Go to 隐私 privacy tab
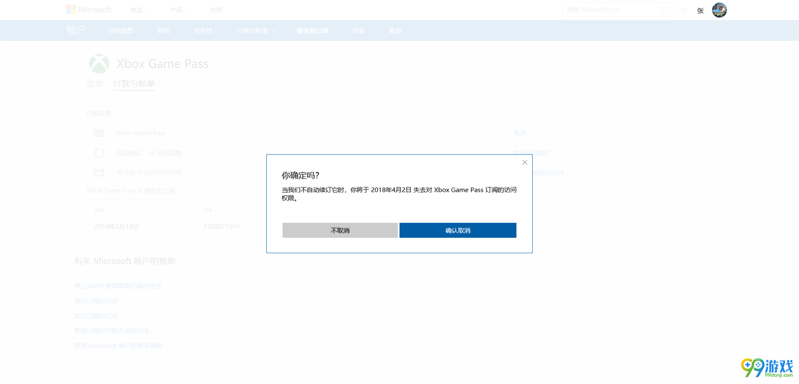799x384 pixels. coord(164,31)
